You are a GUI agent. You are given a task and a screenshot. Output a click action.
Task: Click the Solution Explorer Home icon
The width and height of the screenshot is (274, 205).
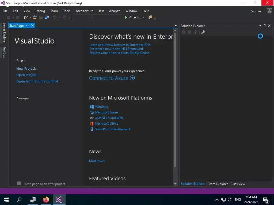pos(195,32)
